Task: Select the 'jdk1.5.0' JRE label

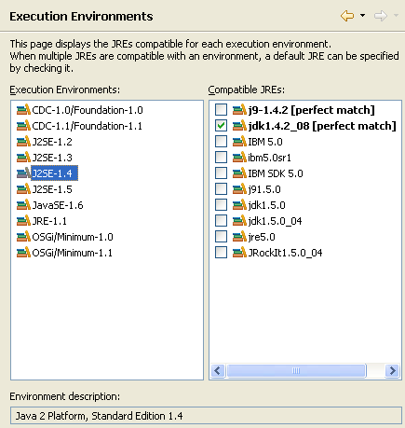Action: point(266,205)
